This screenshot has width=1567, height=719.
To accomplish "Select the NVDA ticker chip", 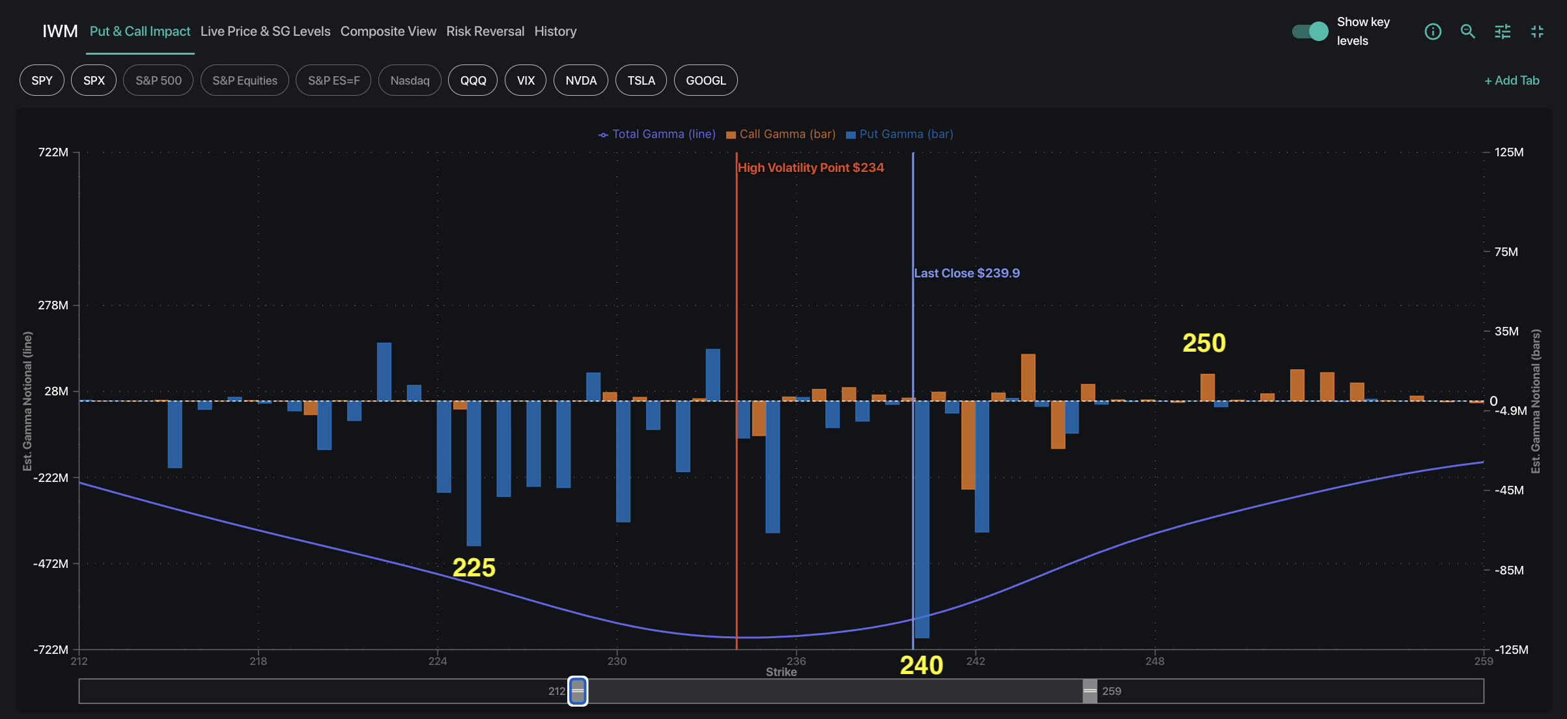I will [x=580, y=81].
